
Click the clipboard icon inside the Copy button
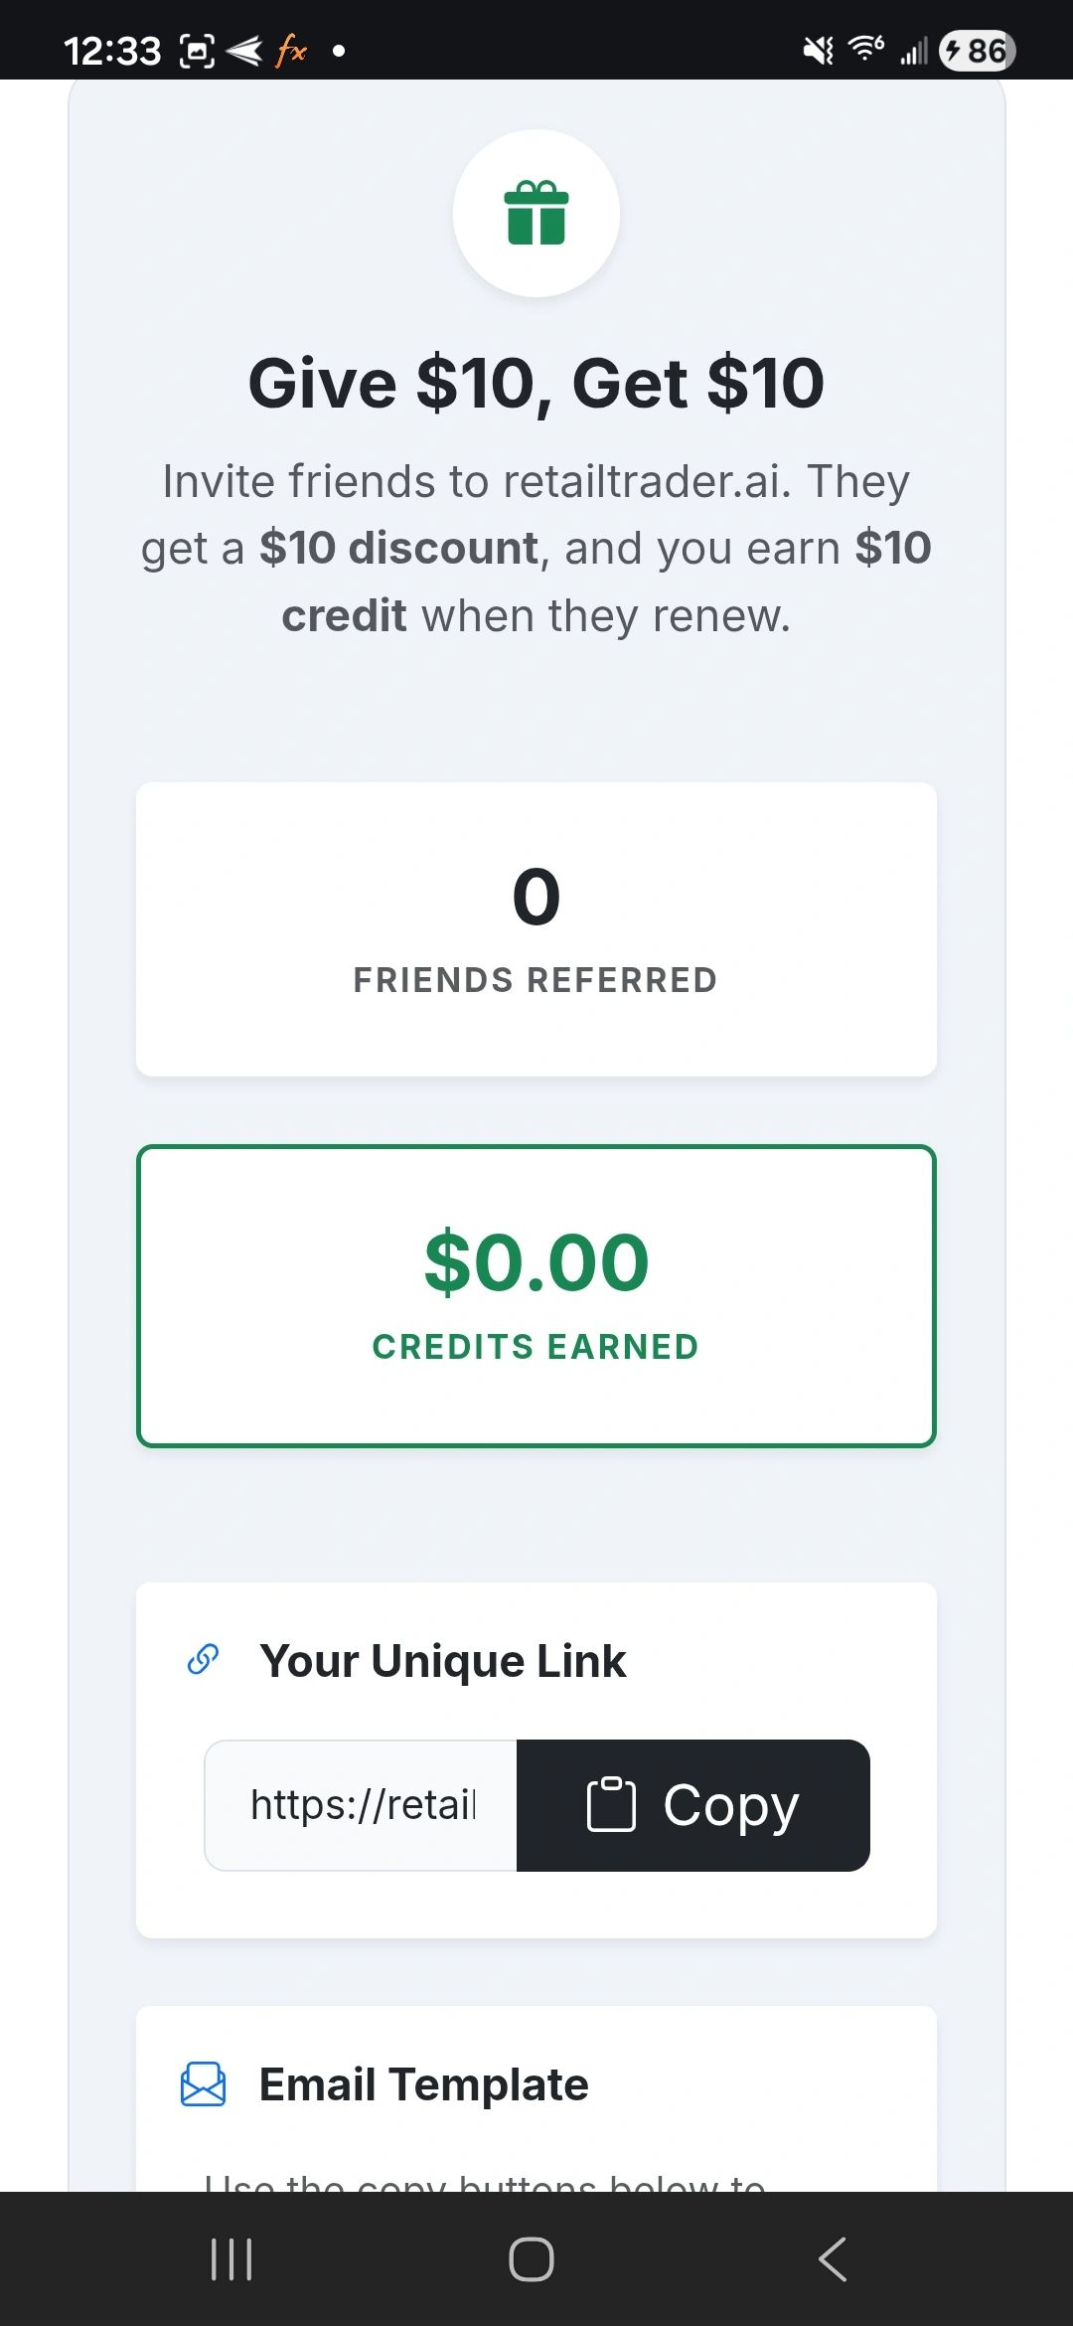(609, 1804)
